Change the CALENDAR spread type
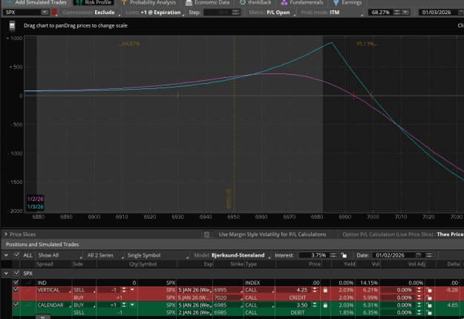This screenshot has height=319, width=464. click(54, 305)
